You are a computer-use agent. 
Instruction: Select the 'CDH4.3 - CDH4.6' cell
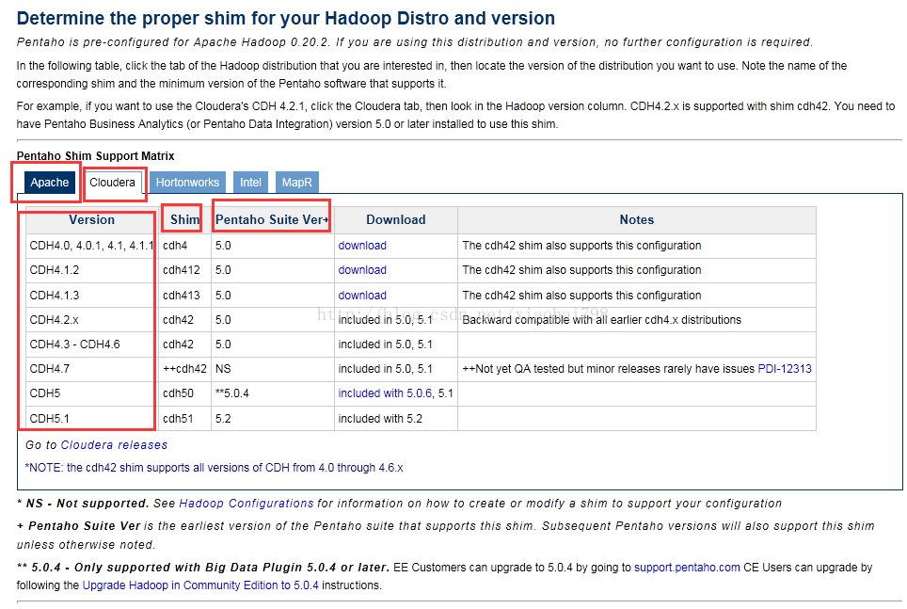[x=92, y=344]
